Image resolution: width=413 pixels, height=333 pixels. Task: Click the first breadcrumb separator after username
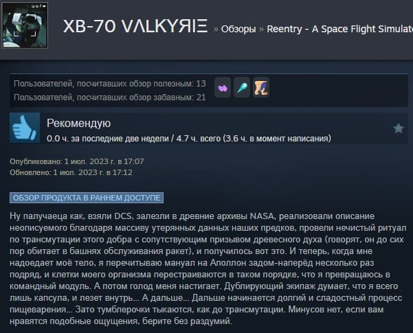[x=216, y=30]
